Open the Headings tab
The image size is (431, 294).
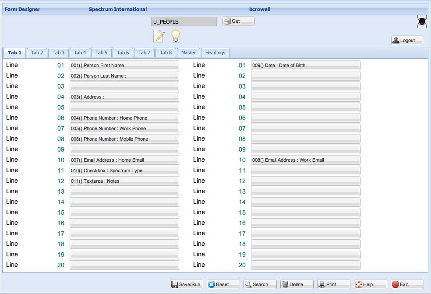[x=215, y=53]
